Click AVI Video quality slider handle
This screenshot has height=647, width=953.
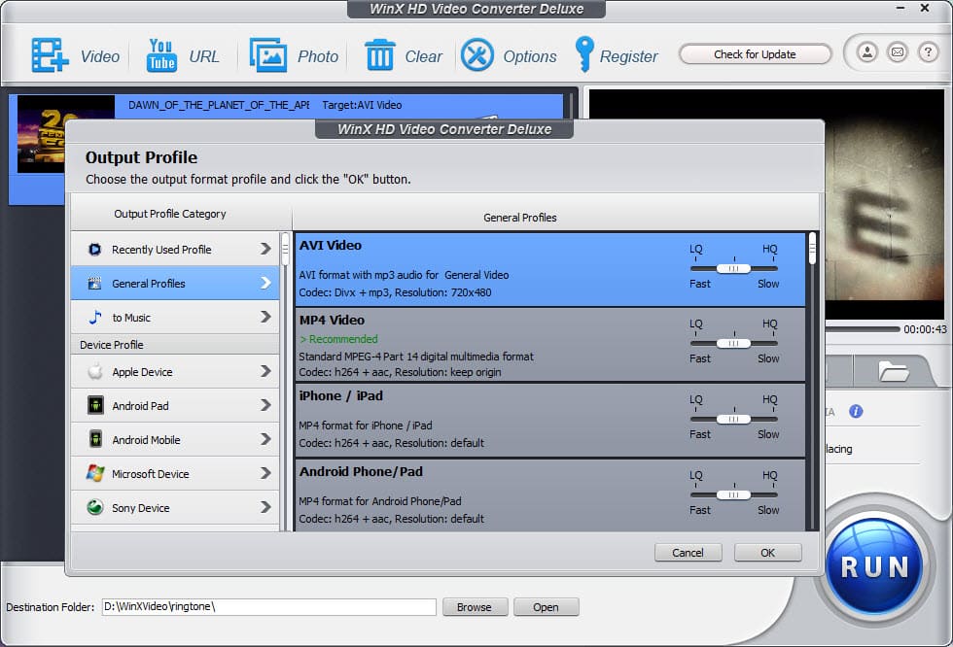(x=733, y=268)
